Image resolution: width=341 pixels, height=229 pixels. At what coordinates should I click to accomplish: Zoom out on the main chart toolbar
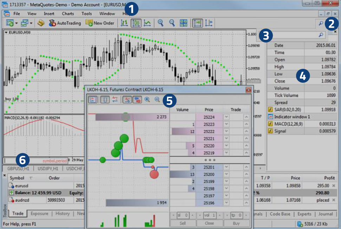(172, 23)
